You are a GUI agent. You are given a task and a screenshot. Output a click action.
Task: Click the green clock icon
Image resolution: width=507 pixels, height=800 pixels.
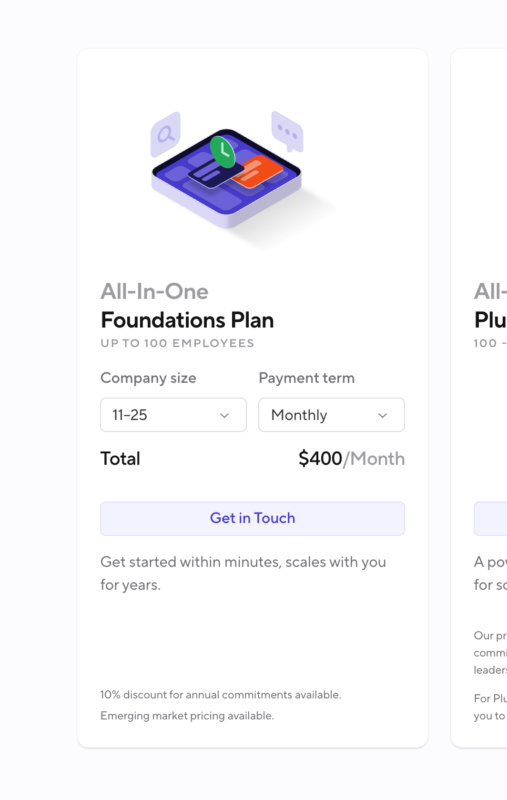(223, 152)
